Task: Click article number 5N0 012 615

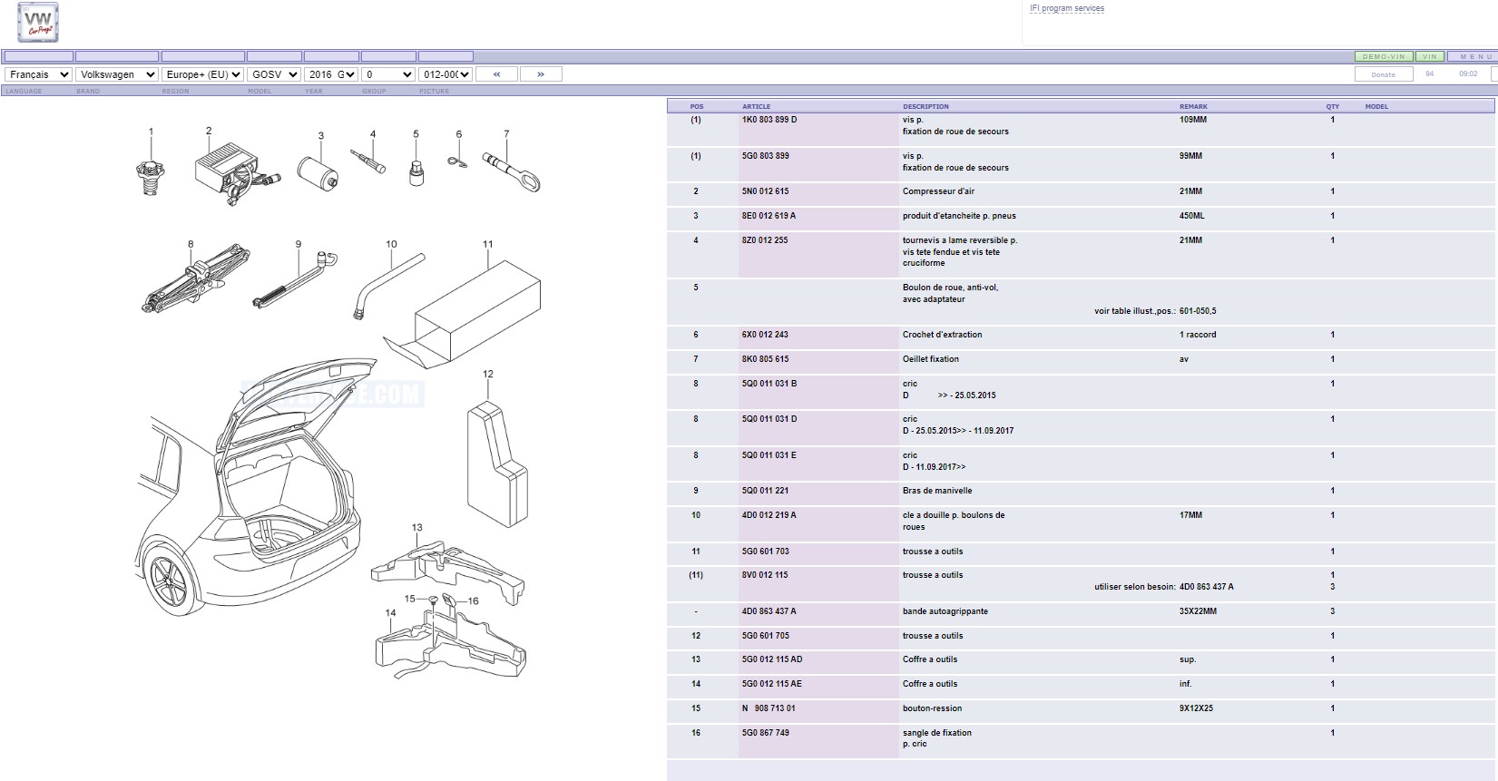Action: pos(766,191)
